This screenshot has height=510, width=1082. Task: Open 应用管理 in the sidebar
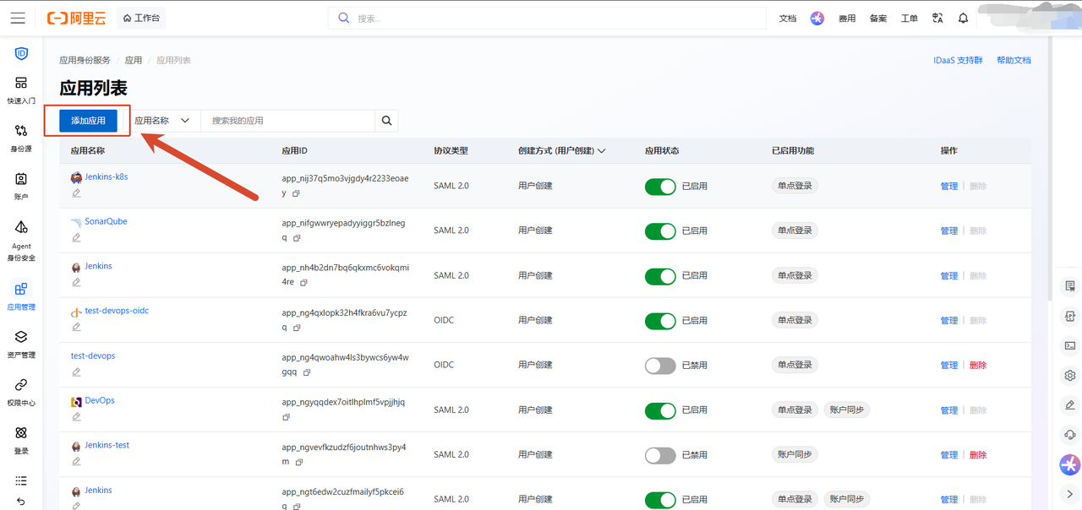[21, 297]
